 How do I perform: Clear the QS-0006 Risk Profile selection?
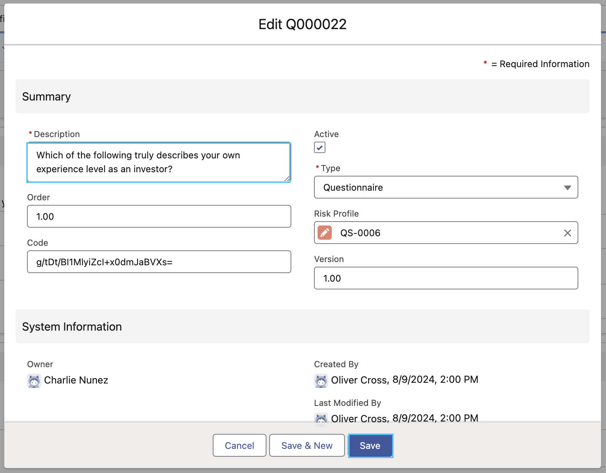568,233
